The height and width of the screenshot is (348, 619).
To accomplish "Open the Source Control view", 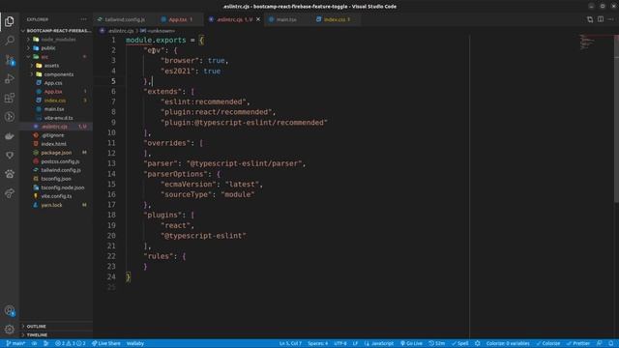I will click(x=10, y=60).
